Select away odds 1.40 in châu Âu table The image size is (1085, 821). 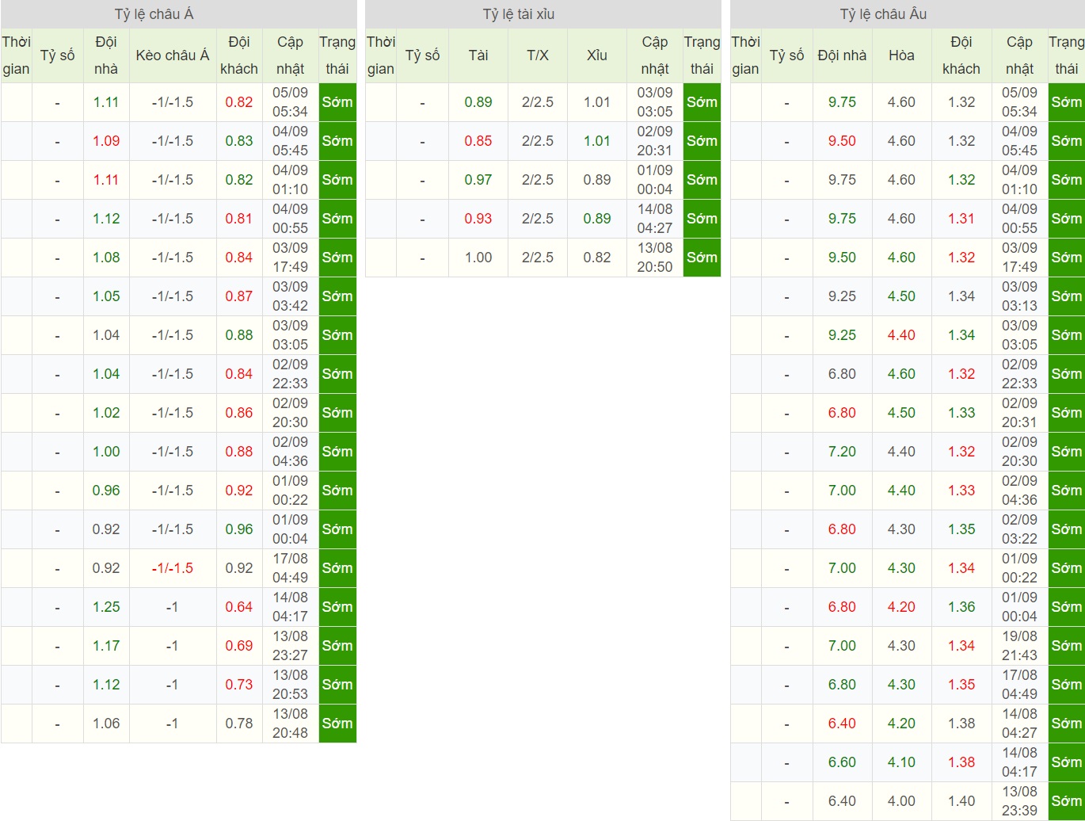(961, 801)
